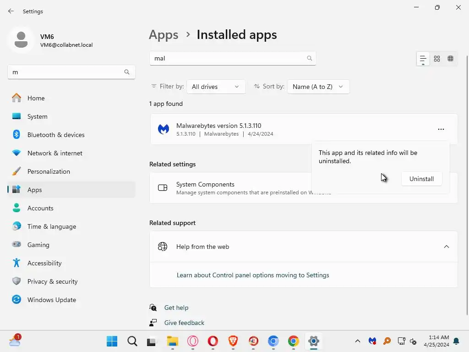Open Windows Start menu

112,341
